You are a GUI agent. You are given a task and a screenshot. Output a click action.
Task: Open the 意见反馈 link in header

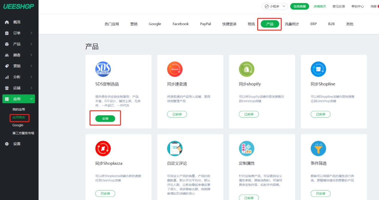tap(339, 6)
